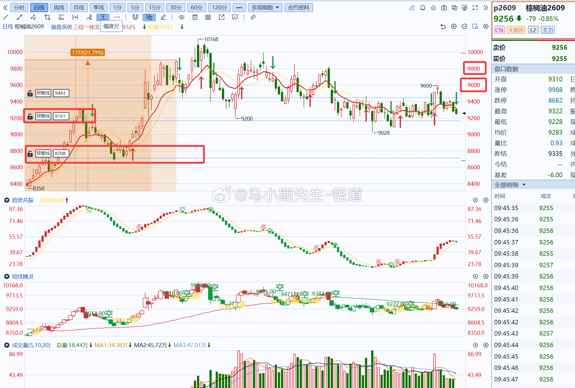
Task: Select the 5分 minute period
Action: (x=135, y=8)
